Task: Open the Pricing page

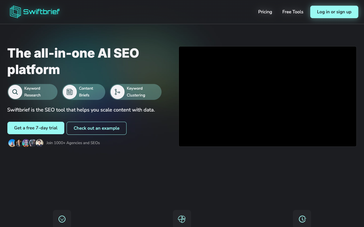Action: [265, 12]
